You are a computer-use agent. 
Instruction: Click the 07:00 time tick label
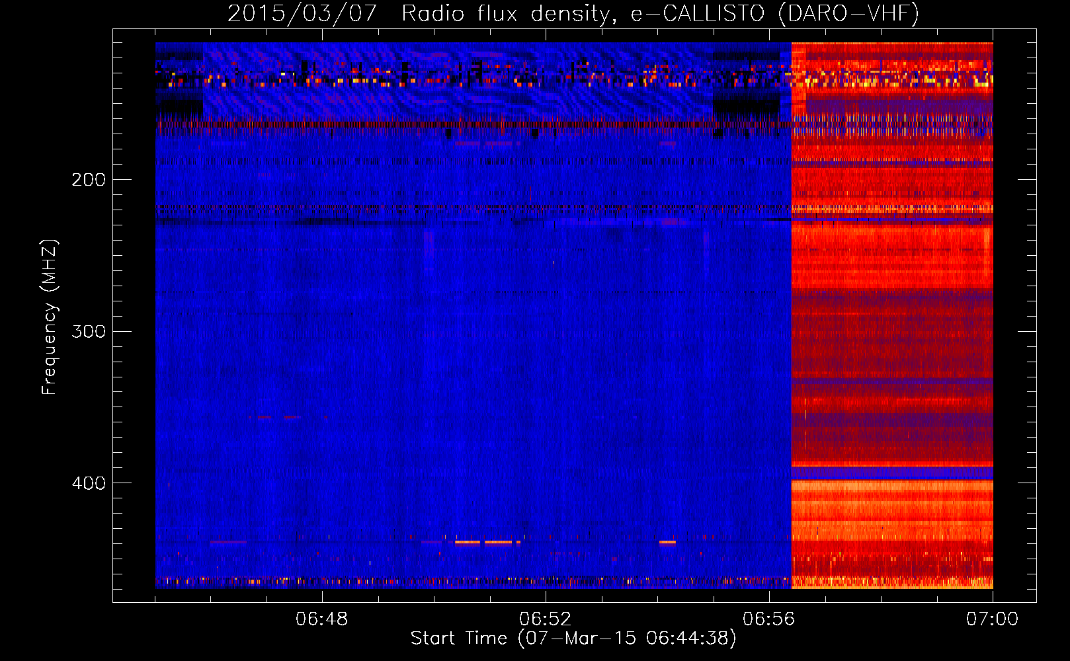pos(992,619)
